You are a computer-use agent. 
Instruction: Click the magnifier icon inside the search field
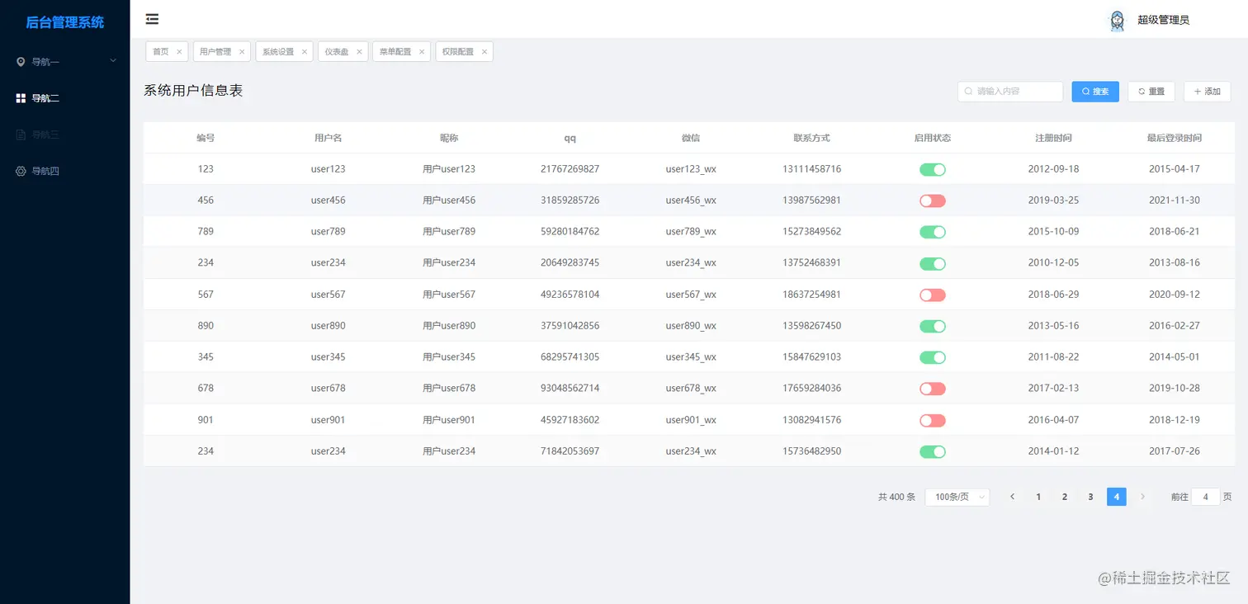point(967,92)
